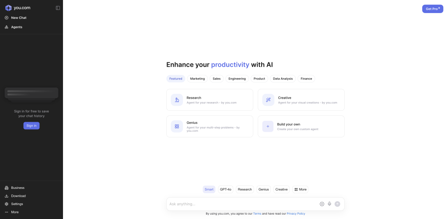Screen dimensions: 448x219
Task: Open Agents from sidebar
Action: pos(17,27)
